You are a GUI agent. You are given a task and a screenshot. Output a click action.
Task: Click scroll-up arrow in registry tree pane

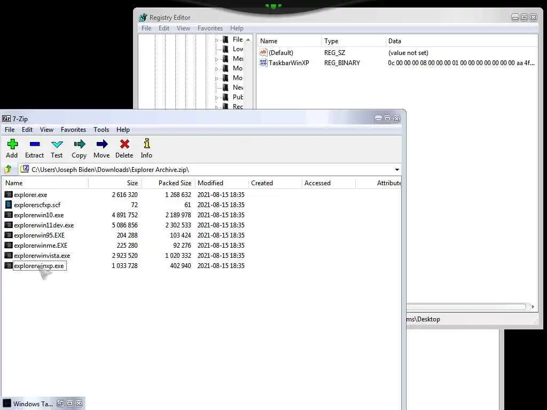pos(248,41)
